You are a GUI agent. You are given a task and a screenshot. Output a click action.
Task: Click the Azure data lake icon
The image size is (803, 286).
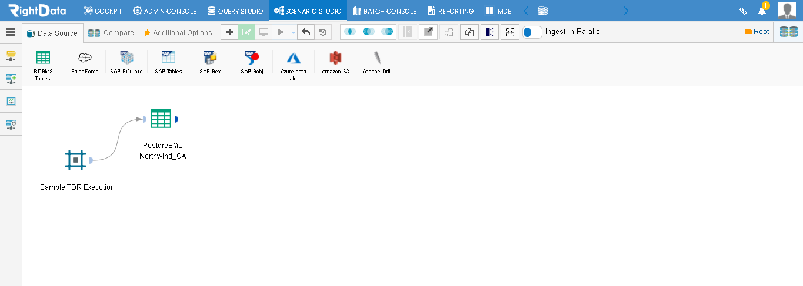294,58
